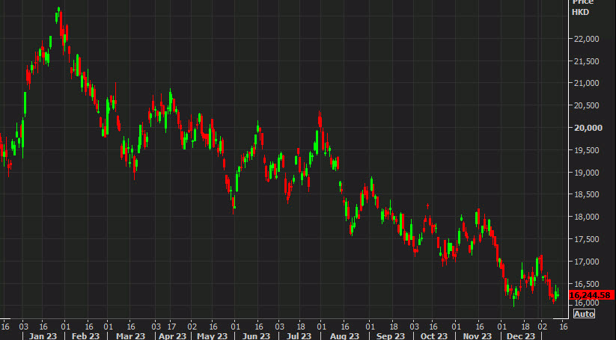Click the Nov 23 month label
616x340 pixels.
pyautogui.click(x=478, y=336)
